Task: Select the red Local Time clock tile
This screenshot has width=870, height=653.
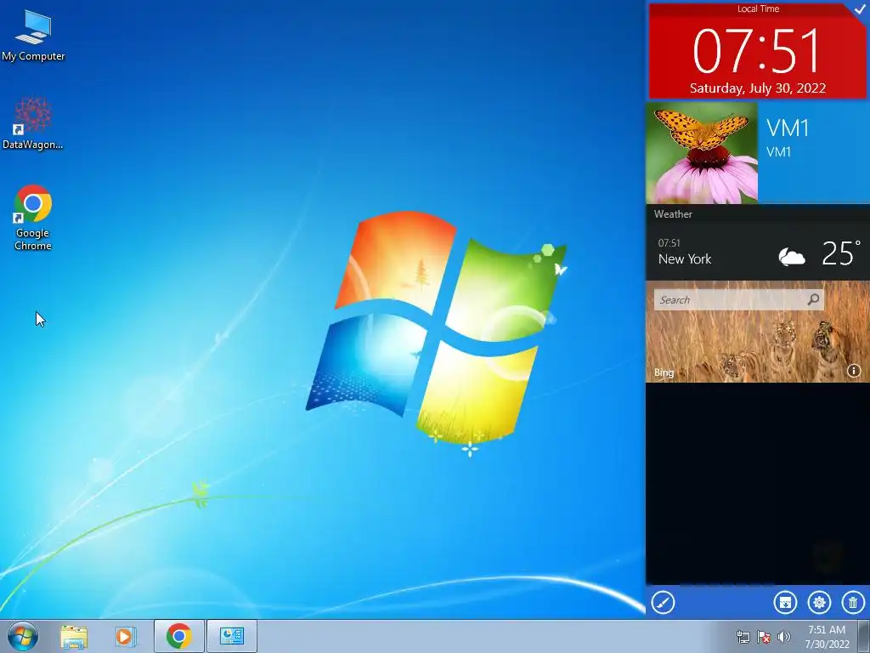Action: tap(757, 51)
